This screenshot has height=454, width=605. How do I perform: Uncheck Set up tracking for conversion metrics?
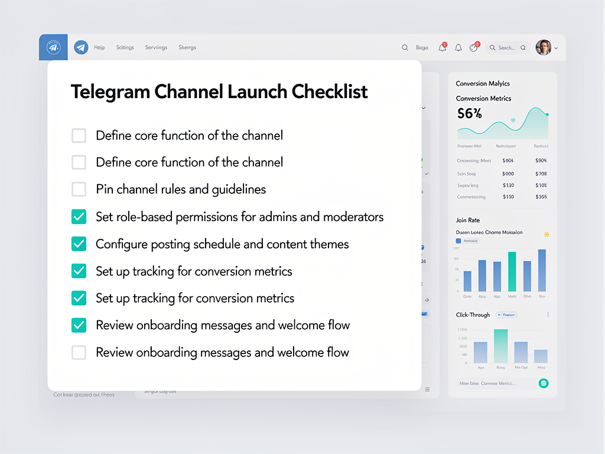(79, 271)
